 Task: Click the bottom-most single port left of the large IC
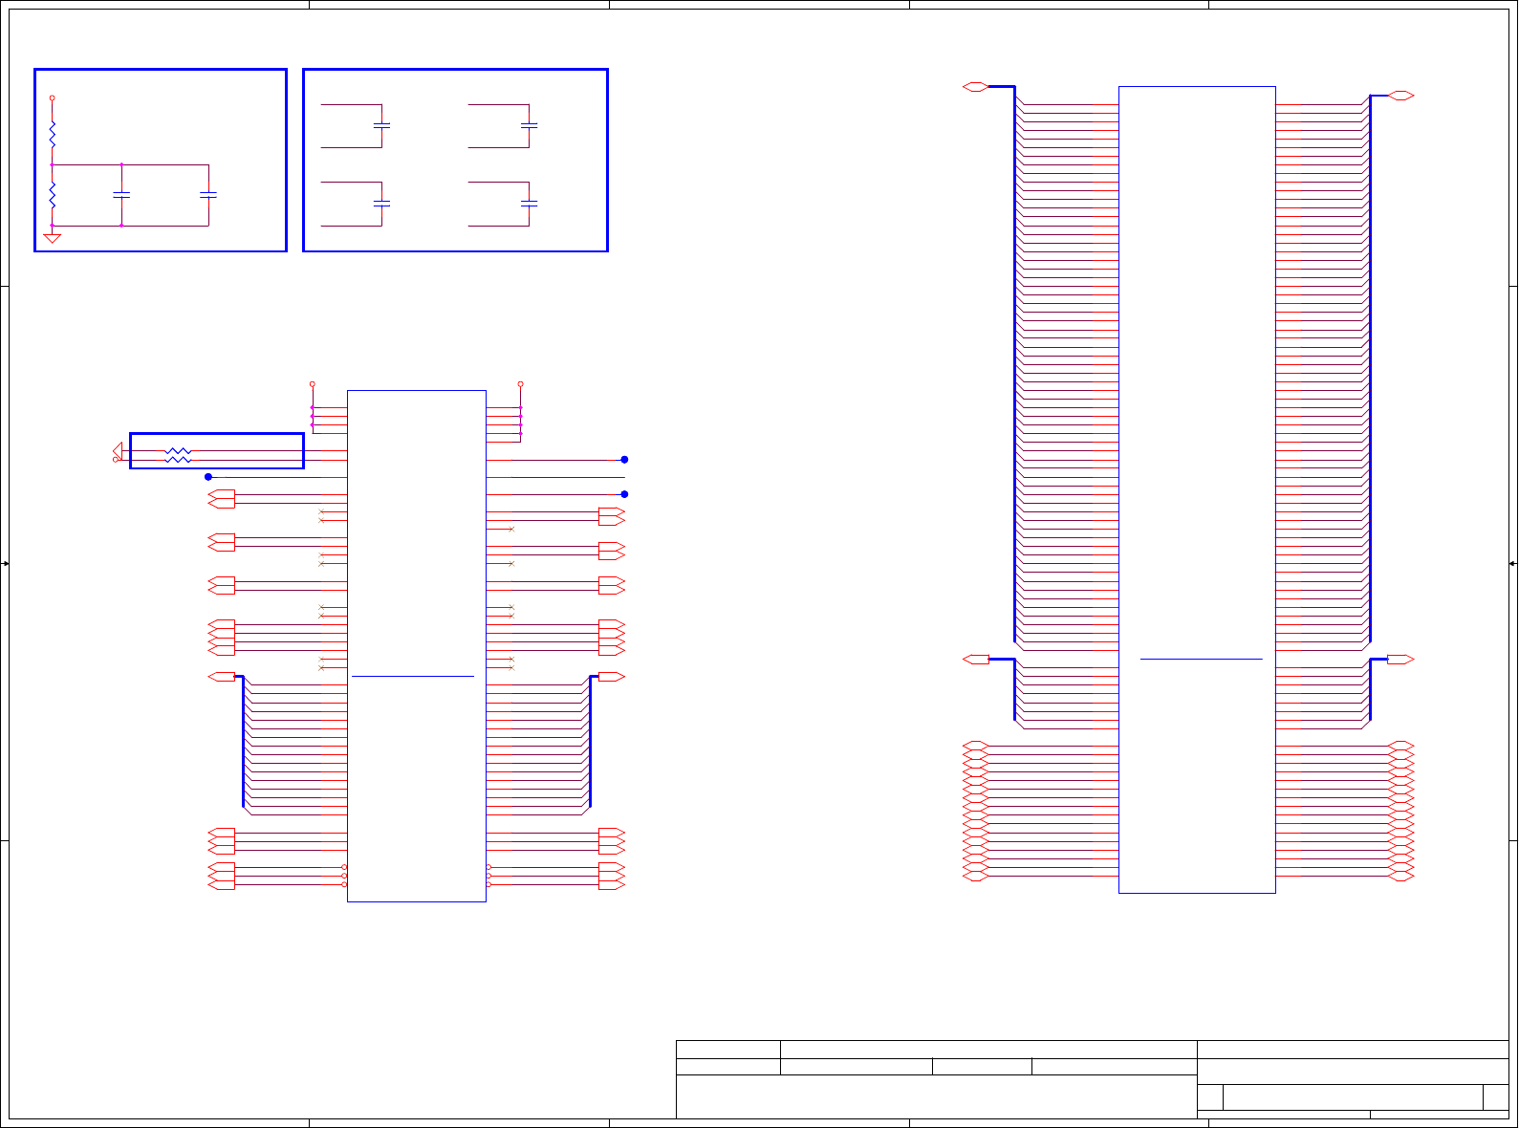976,877
